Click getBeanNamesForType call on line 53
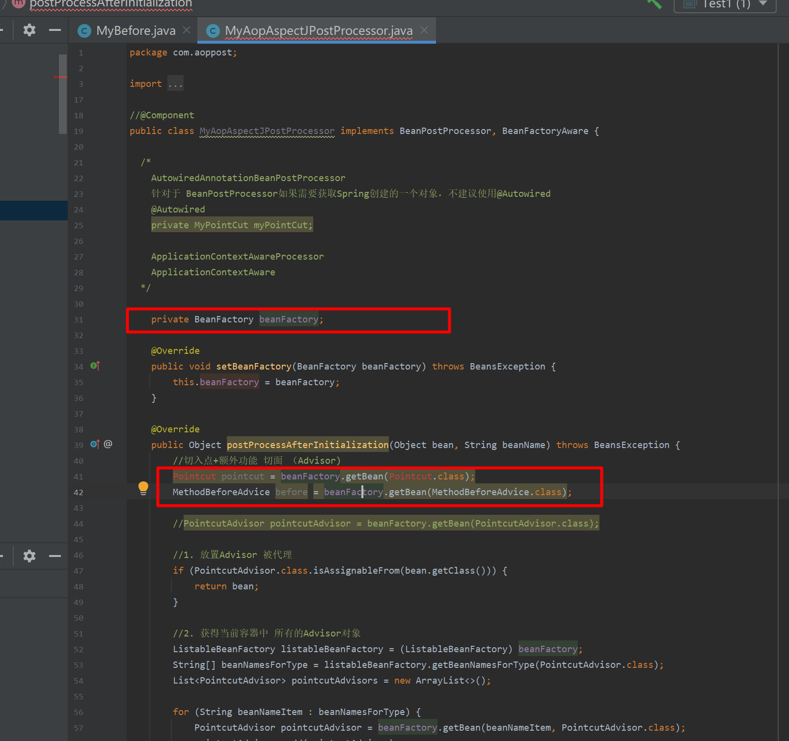Viewport: 789px width, 741px height. point(483,665)
